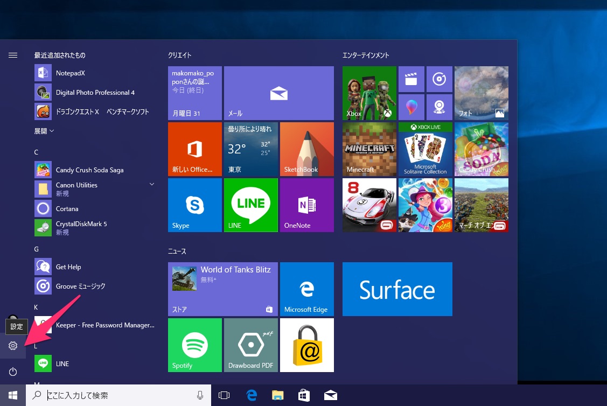
Task: Open the Surface tile
Action: pos(397,289)
